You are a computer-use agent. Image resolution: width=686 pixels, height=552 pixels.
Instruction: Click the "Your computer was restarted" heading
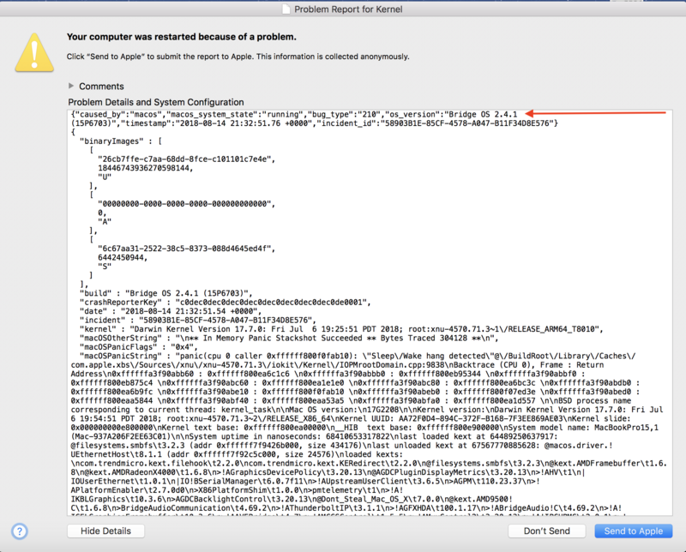pyautogui.click(x=182, y=37)
